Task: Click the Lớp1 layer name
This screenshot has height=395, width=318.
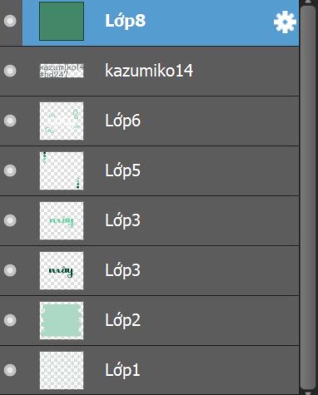Action: [122, 370]
